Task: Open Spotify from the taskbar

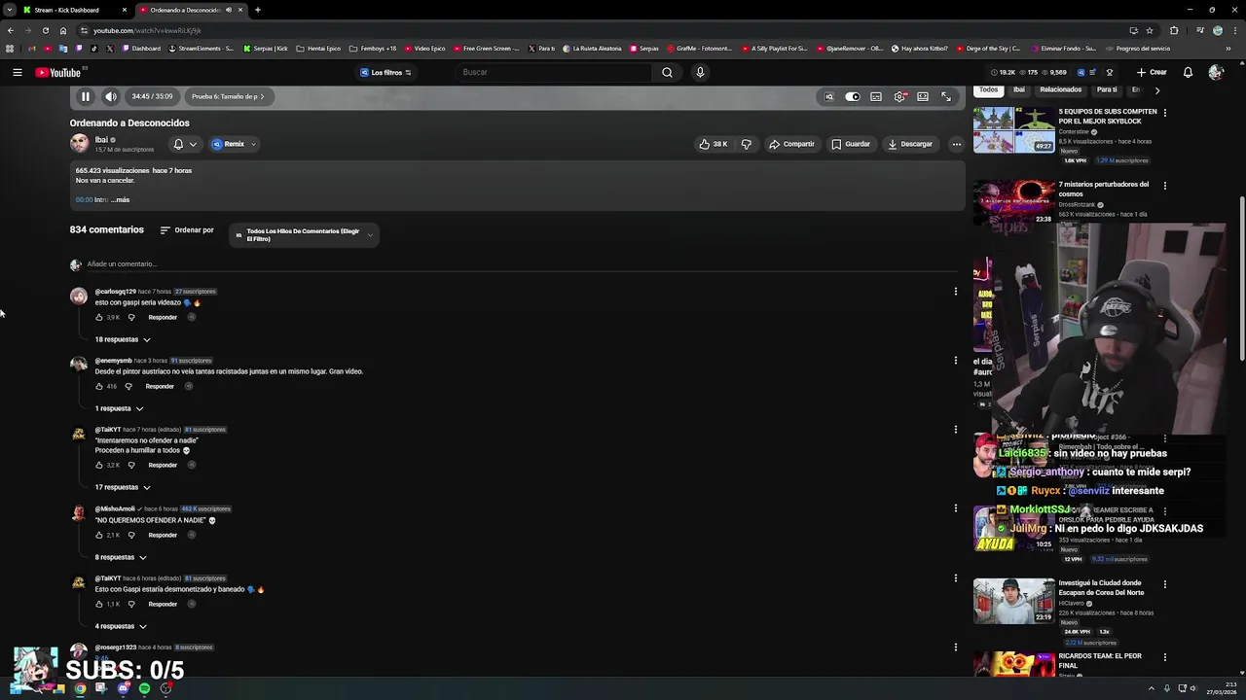Action: coord(144,688)
